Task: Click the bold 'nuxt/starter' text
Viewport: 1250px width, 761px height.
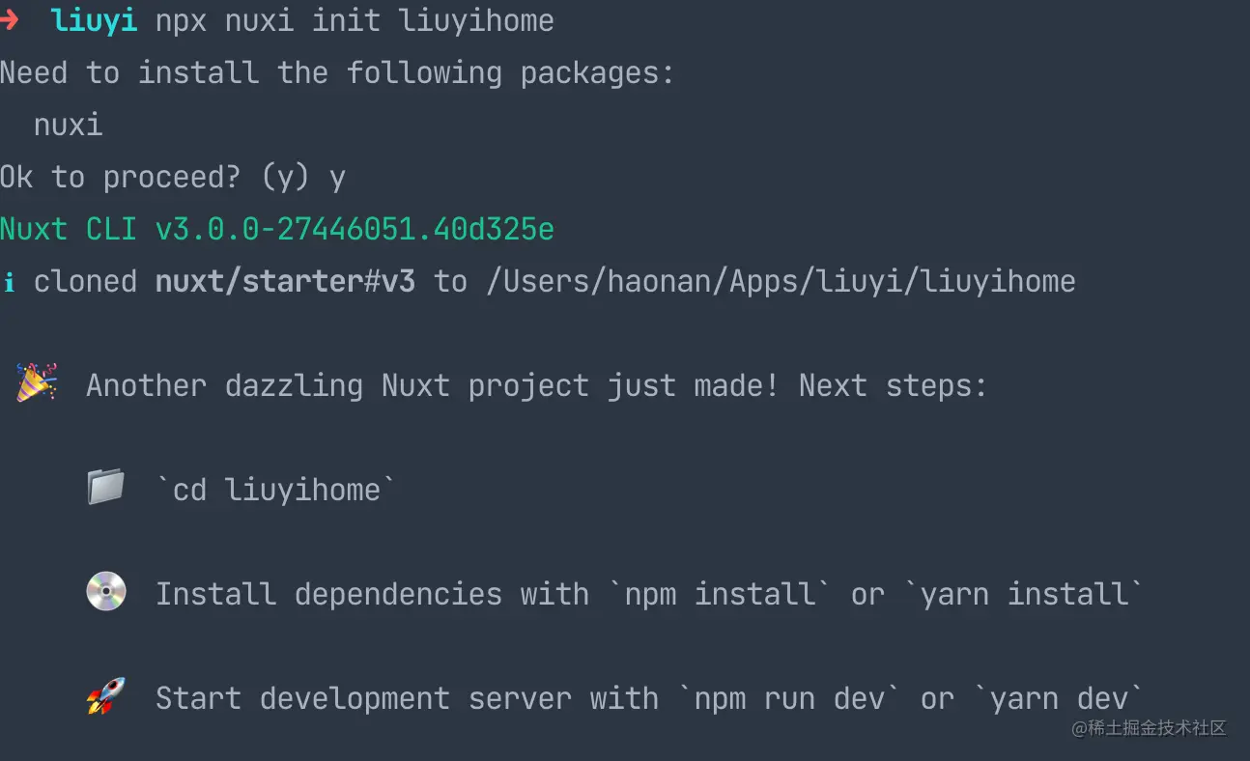Action: click(x=259, y=282)
